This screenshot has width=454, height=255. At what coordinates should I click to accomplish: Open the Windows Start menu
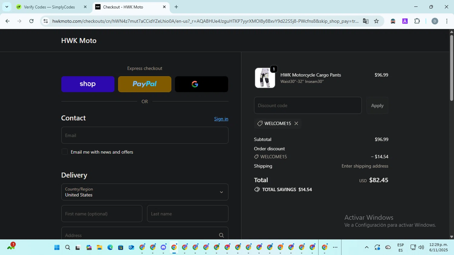pos(57,247)
